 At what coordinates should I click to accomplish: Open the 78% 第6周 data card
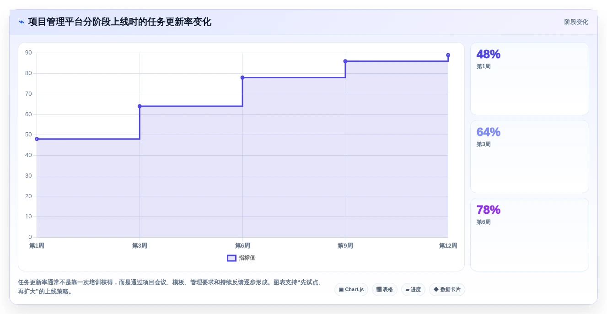tap(530, 234)
